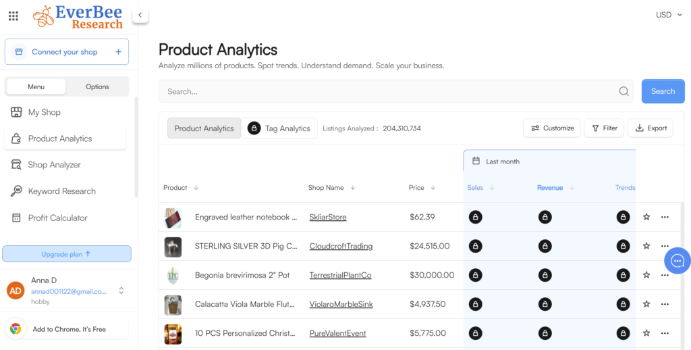The height and width of the screenshot is (350, 691).
Task: Click the Upgrade plan bar
Action: (x=67, y=254)
